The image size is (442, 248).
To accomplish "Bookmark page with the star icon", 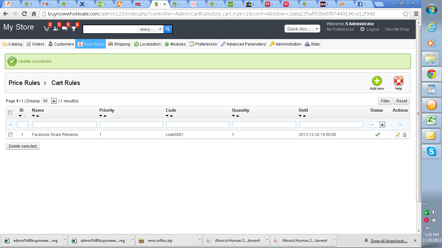I will click(x=405, y=14).
